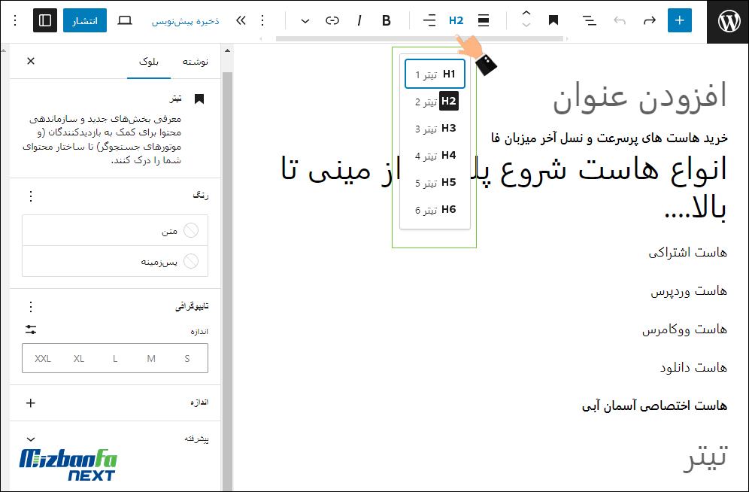This screenshot has height=492, width=749.
Task: Select font size S
Action: [187, 358]
